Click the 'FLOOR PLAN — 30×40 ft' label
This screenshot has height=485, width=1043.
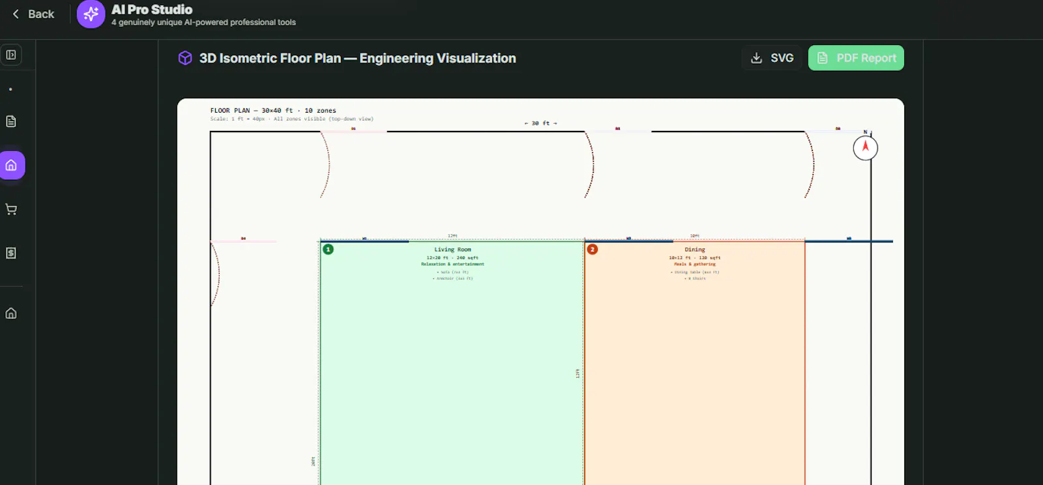pyautogui.click(x=273, y=111)
